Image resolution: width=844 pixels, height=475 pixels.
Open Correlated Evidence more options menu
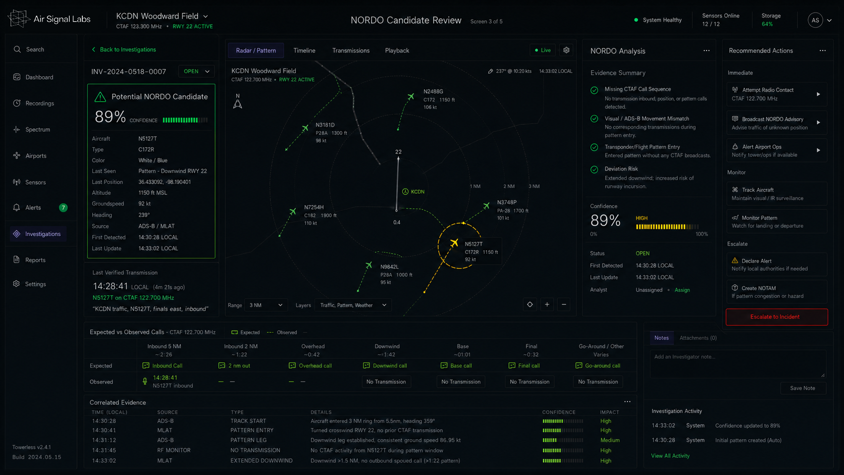tap(627, 402)
